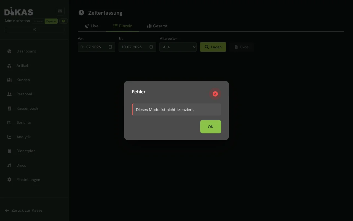Viewport: 353px width, 221px height.
Task: Click the Analytik line chart icon
Action: tap(9, 137)
